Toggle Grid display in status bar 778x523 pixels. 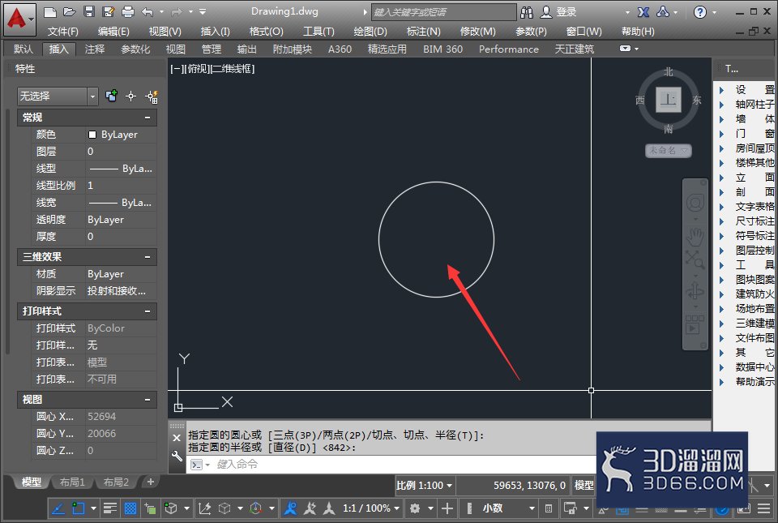(130, 508)
